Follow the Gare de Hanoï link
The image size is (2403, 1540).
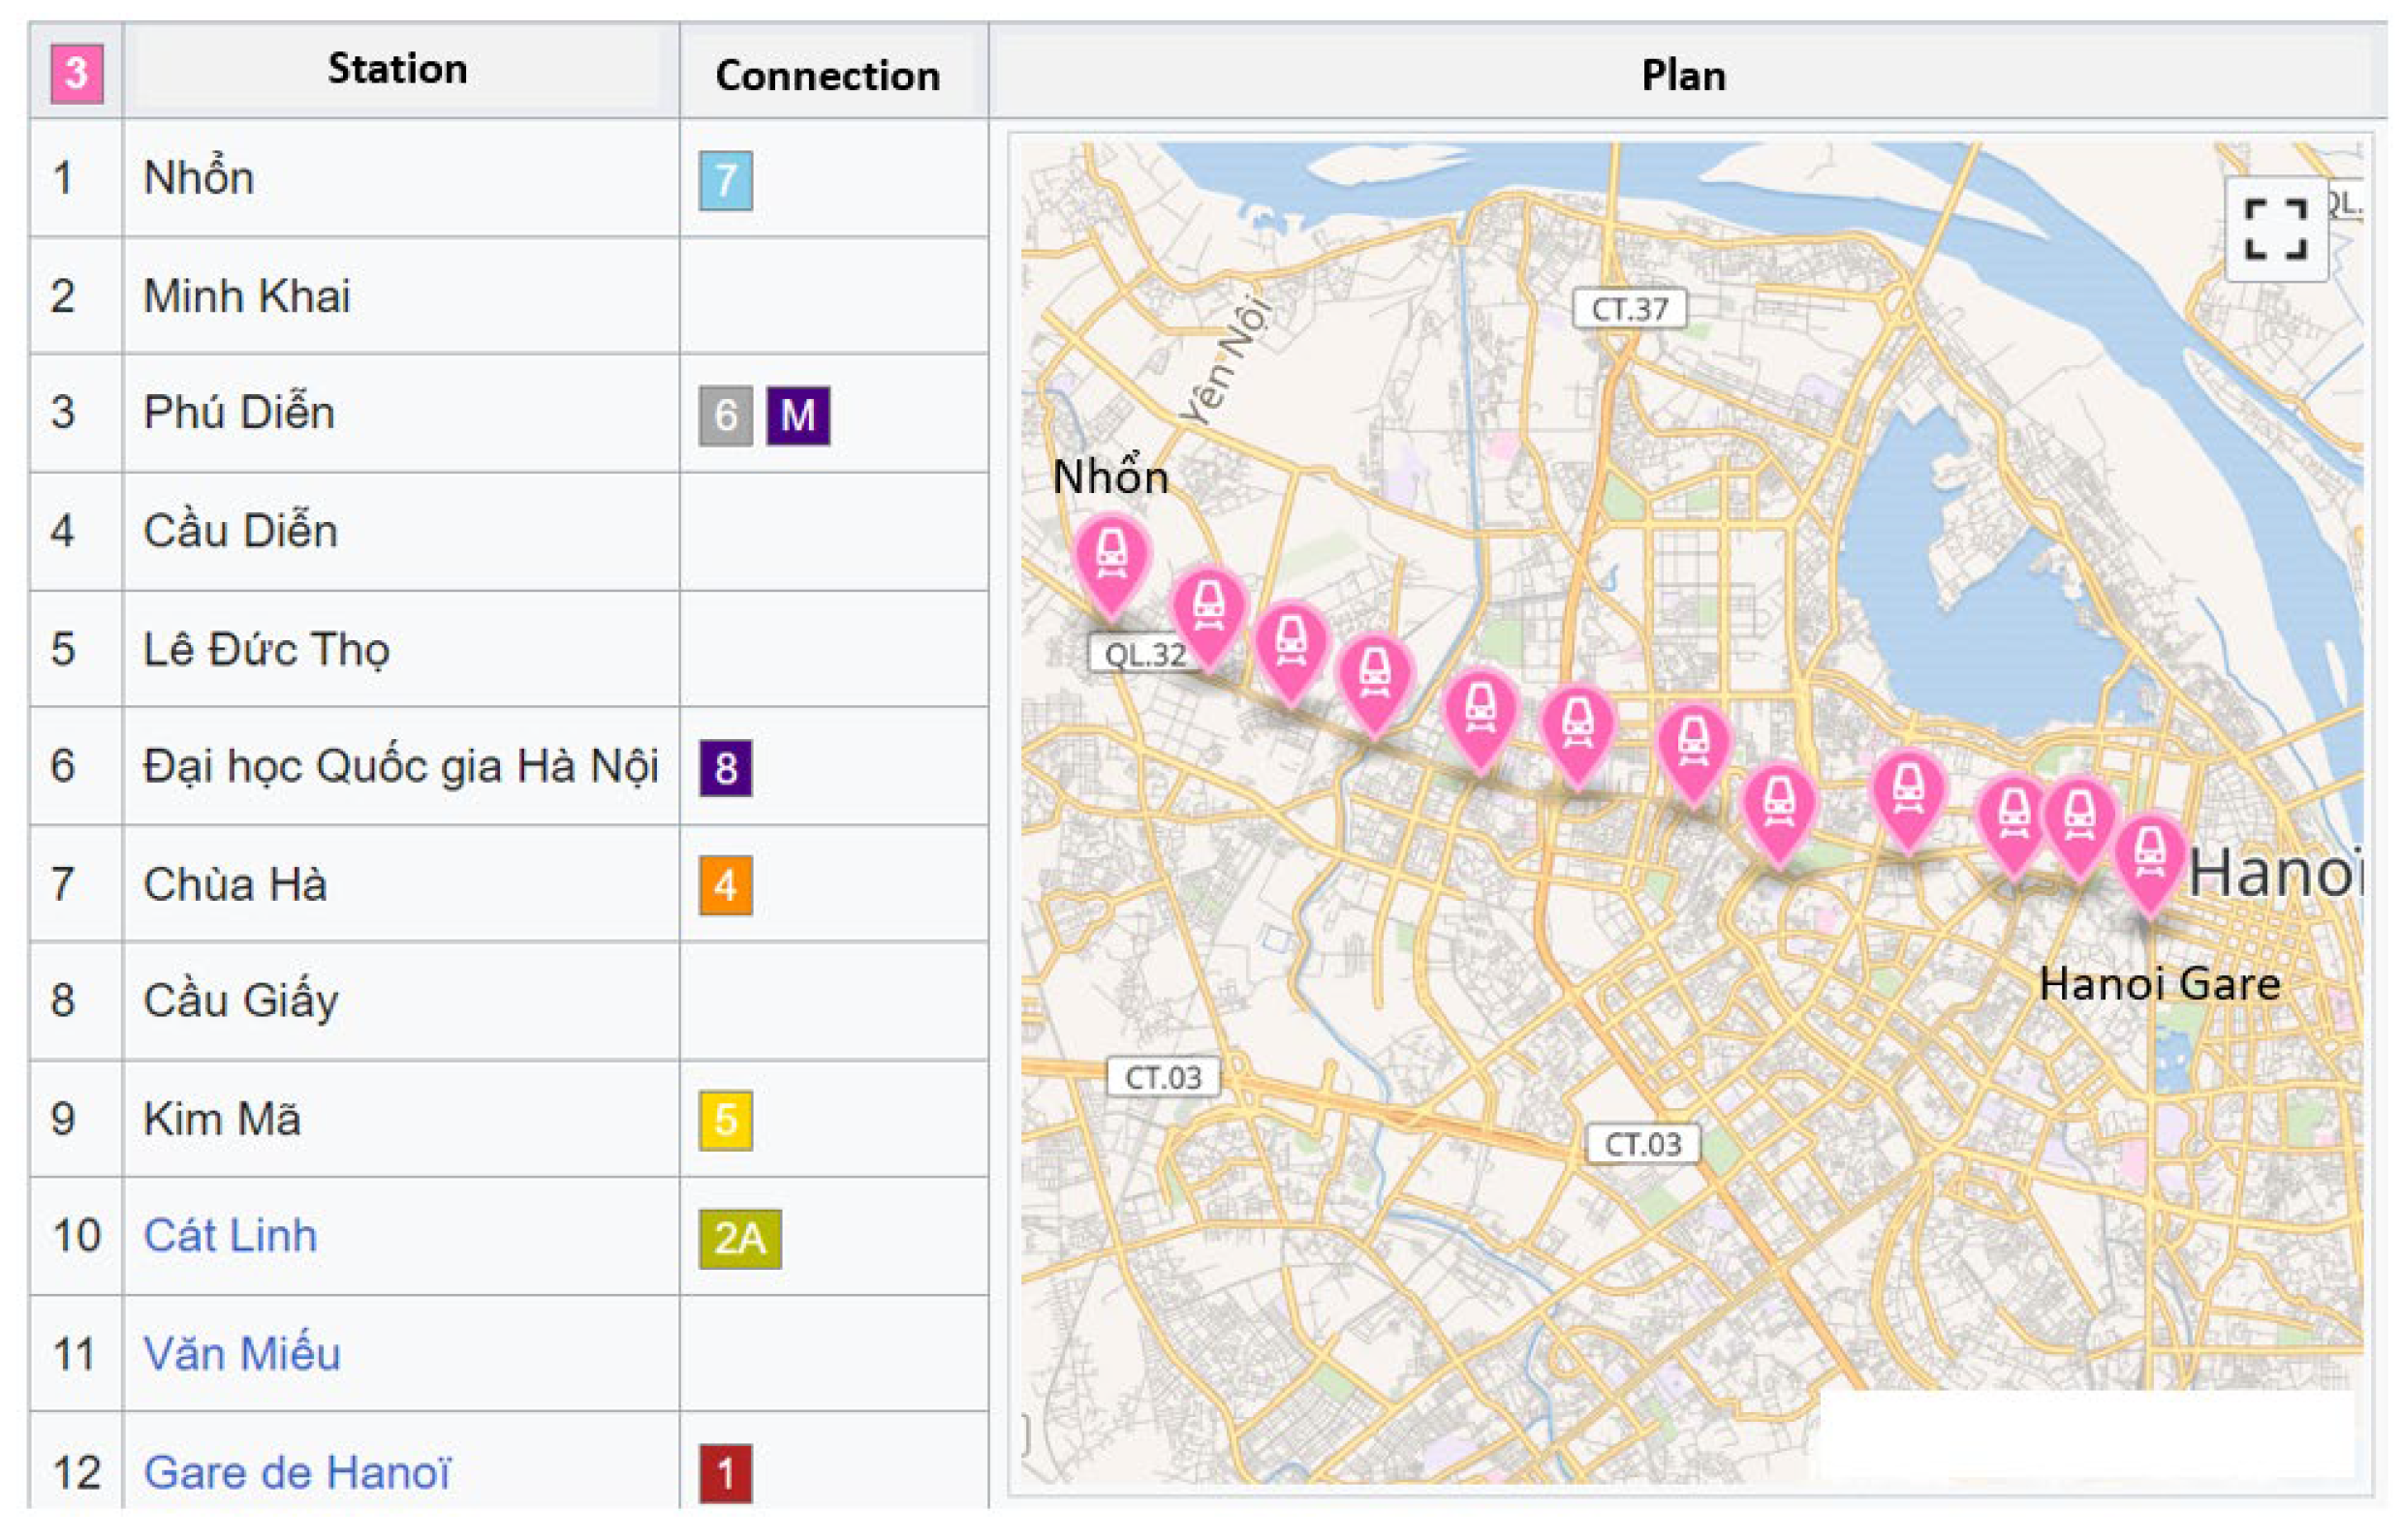click(297, 1472)
